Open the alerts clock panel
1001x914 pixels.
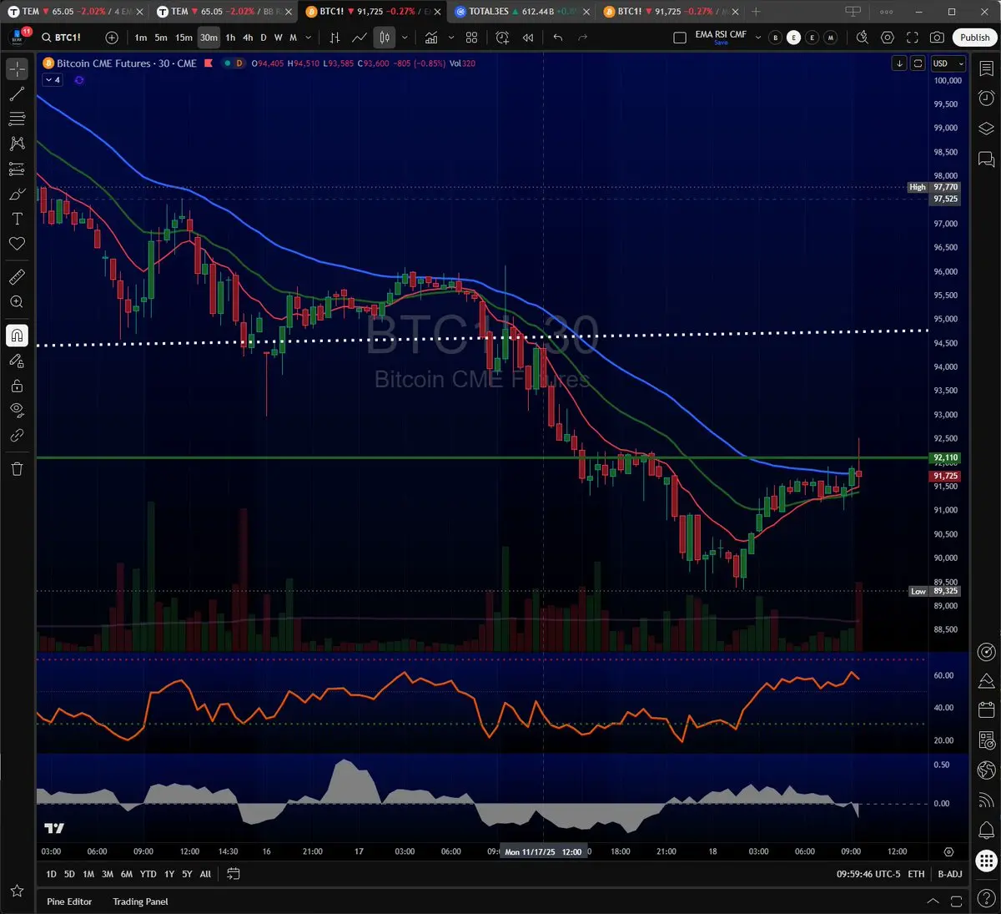tap(986, 98)
